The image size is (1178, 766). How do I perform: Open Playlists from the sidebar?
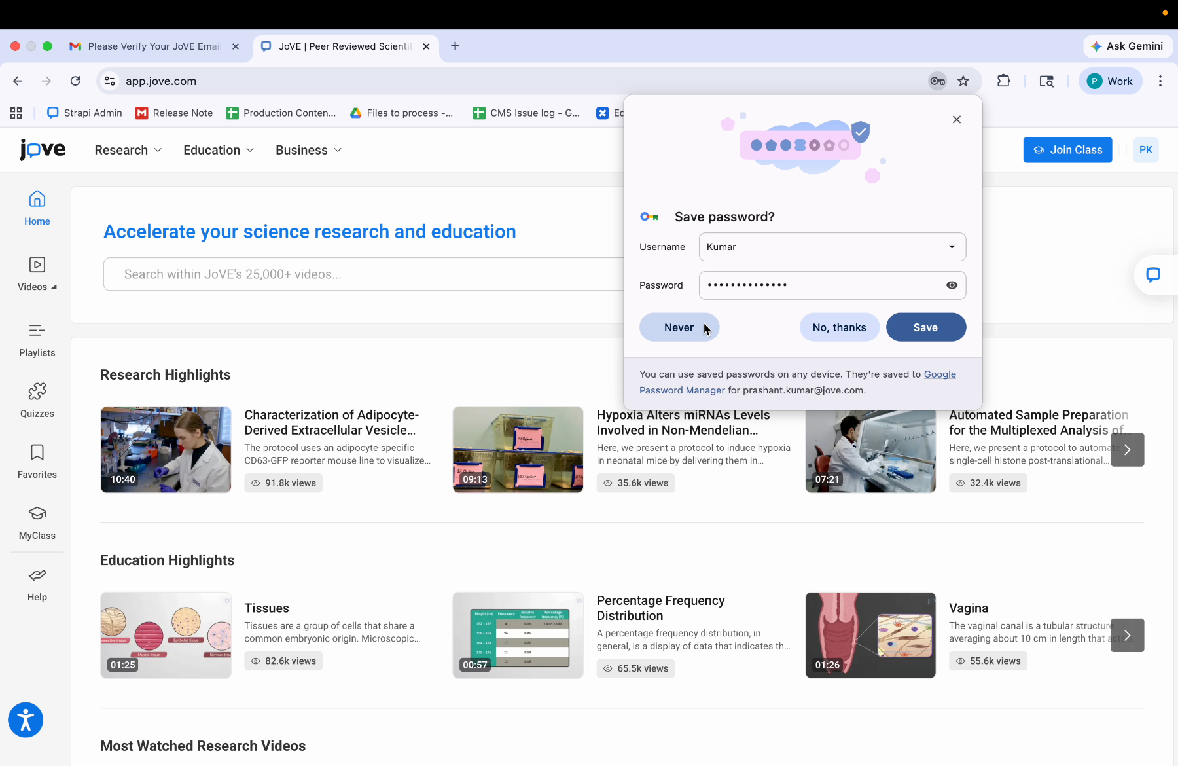37,338
